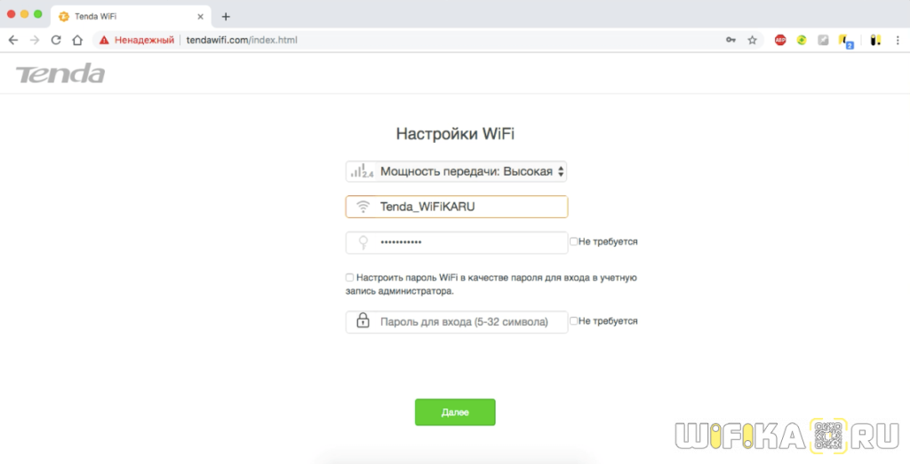Bookmark the page with the star icon
The image size is (910, 464).
pos(752,40)
